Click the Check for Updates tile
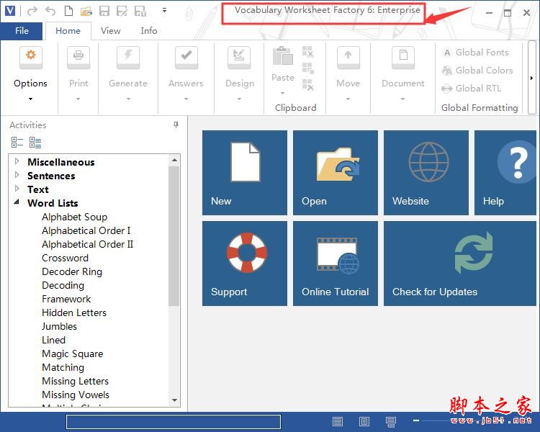 point(460,264)
